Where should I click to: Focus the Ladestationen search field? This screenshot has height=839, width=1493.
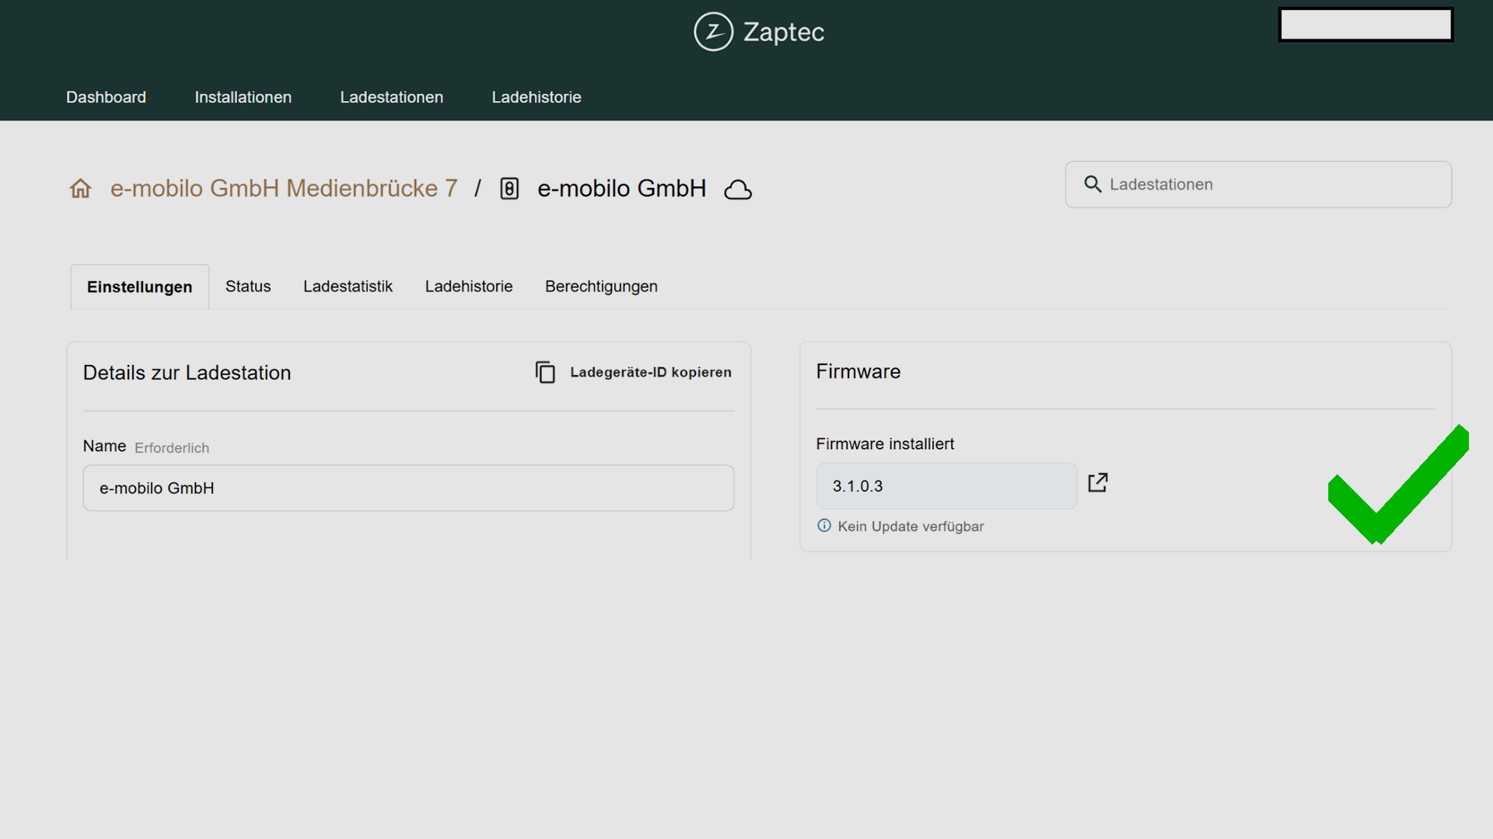point(1258,184)
